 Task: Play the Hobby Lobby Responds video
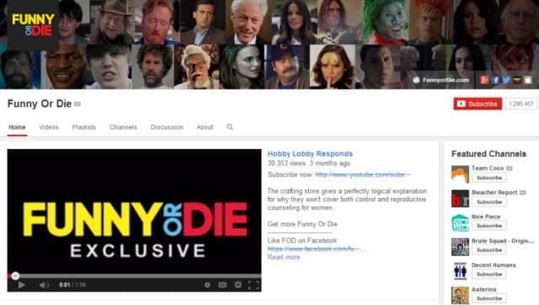pos(22,285)
